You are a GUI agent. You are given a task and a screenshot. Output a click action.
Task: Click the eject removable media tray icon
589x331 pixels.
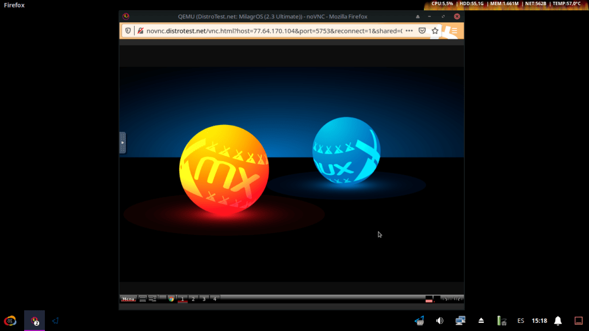pos(481,321)
